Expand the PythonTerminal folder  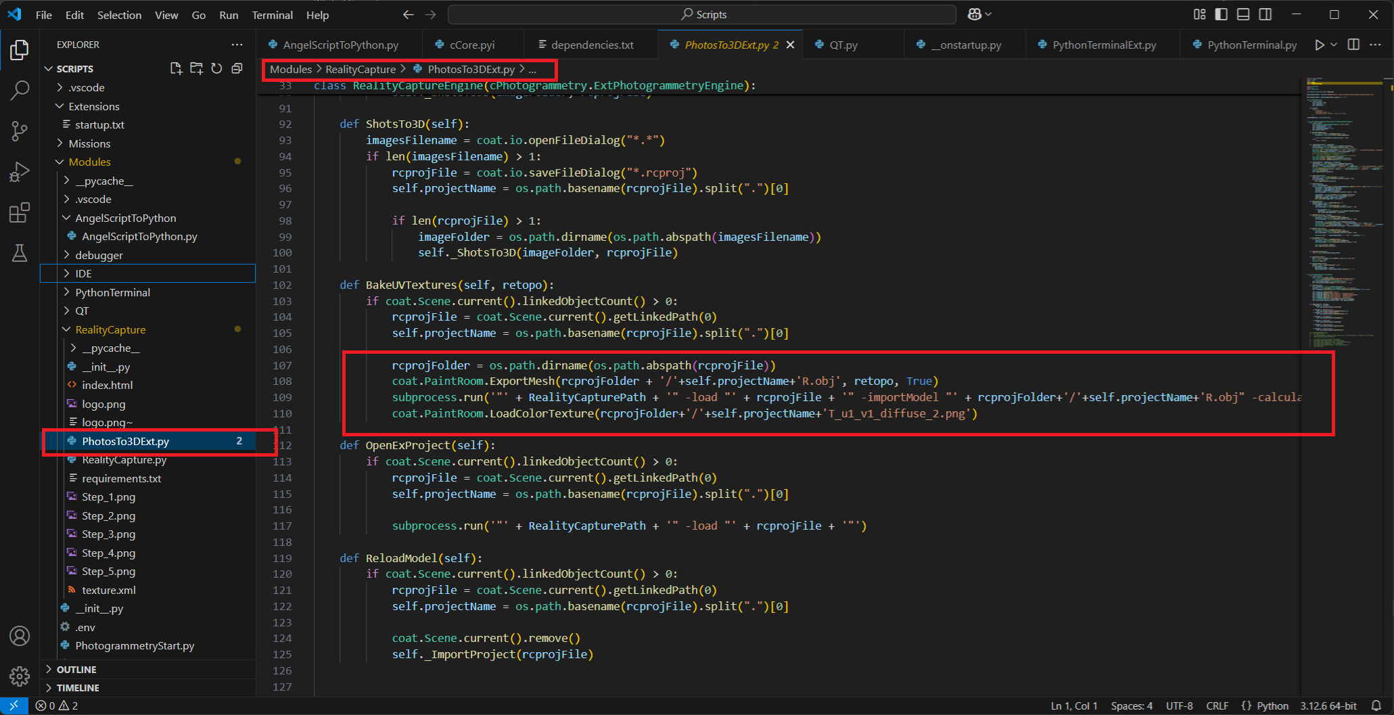coord(112,292)
